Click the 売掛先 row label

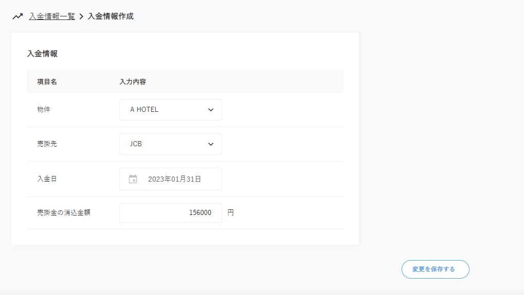(47, 144)
